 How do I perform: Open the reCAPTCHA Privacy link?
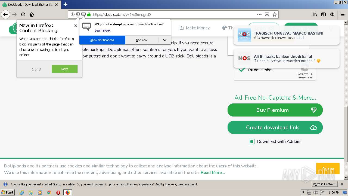tap(301, 78)
